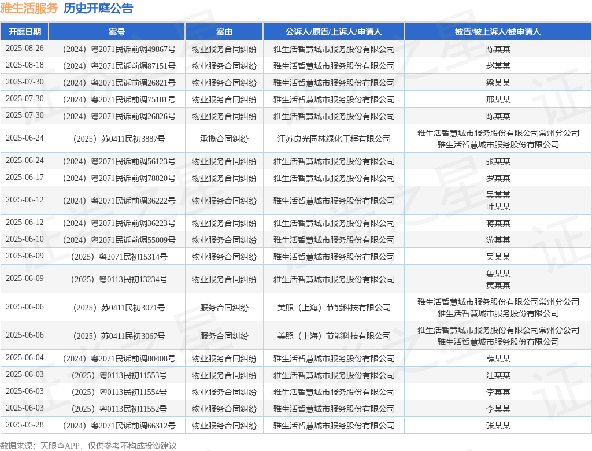592x451 pixels.
Task: Select defendant 罗某某
Action: [x=498, y=178]
